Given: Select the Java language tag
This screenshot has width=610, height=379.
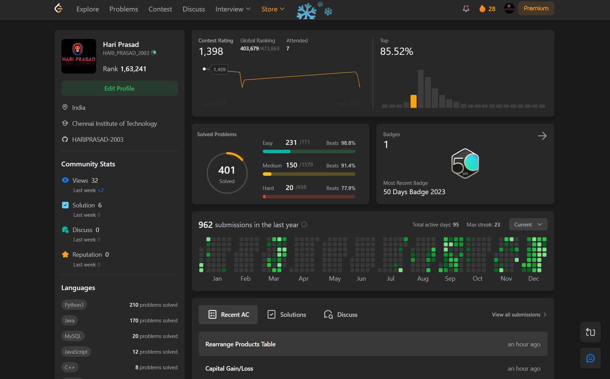Looking at the screenshot, I should 69,320.
